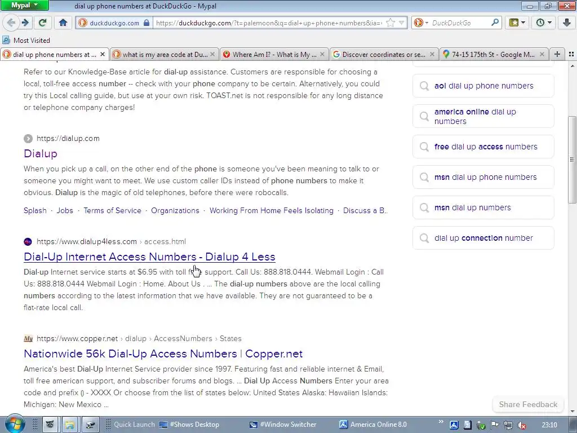The width and height of the screenshot is (577, 433).
Task: Reload the current page
Action: (x=42, y=23)
